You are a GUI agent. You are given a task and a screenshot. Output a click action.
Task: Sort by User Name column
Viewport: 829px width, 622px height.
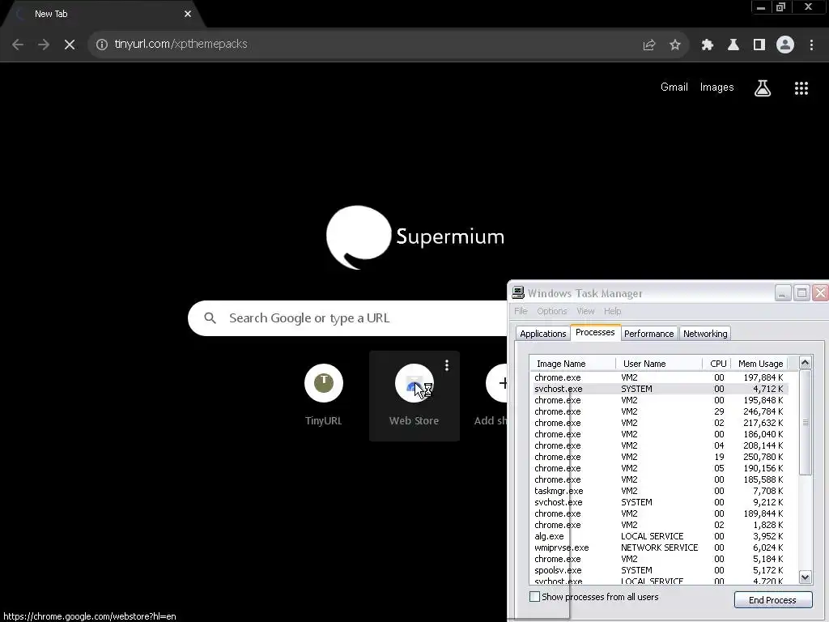pos(659,364)
